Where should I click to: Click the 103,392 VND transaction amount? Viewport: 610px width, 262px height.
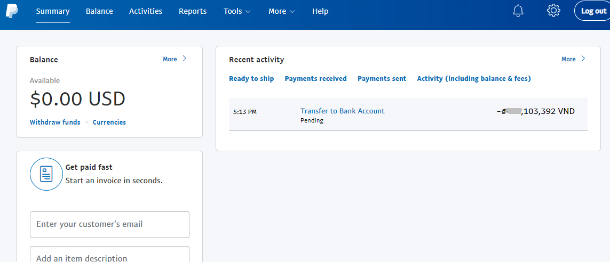(536, 111)
